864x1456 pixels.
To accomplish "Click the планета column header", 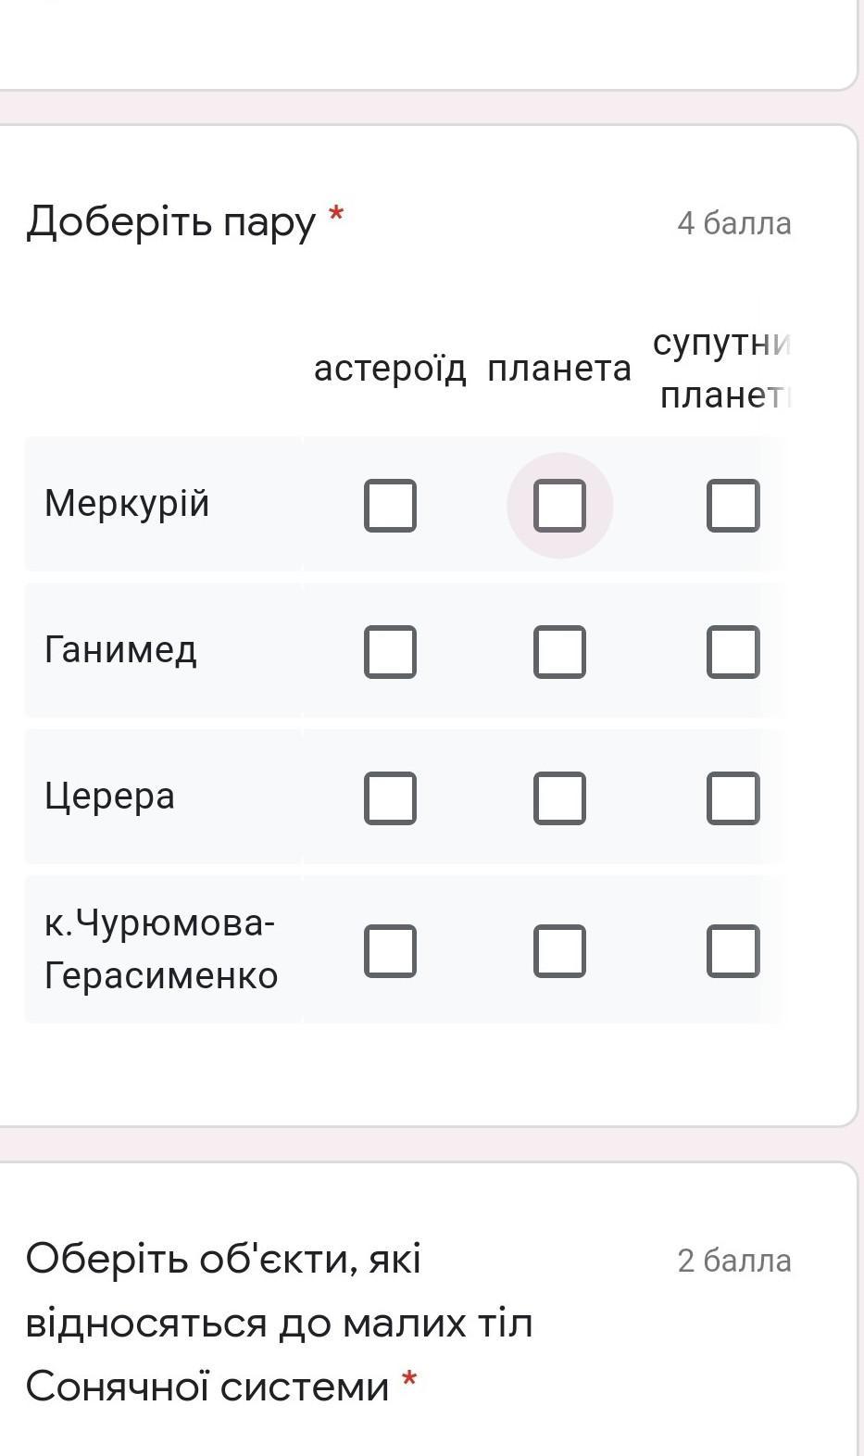I will click(559, 369).
